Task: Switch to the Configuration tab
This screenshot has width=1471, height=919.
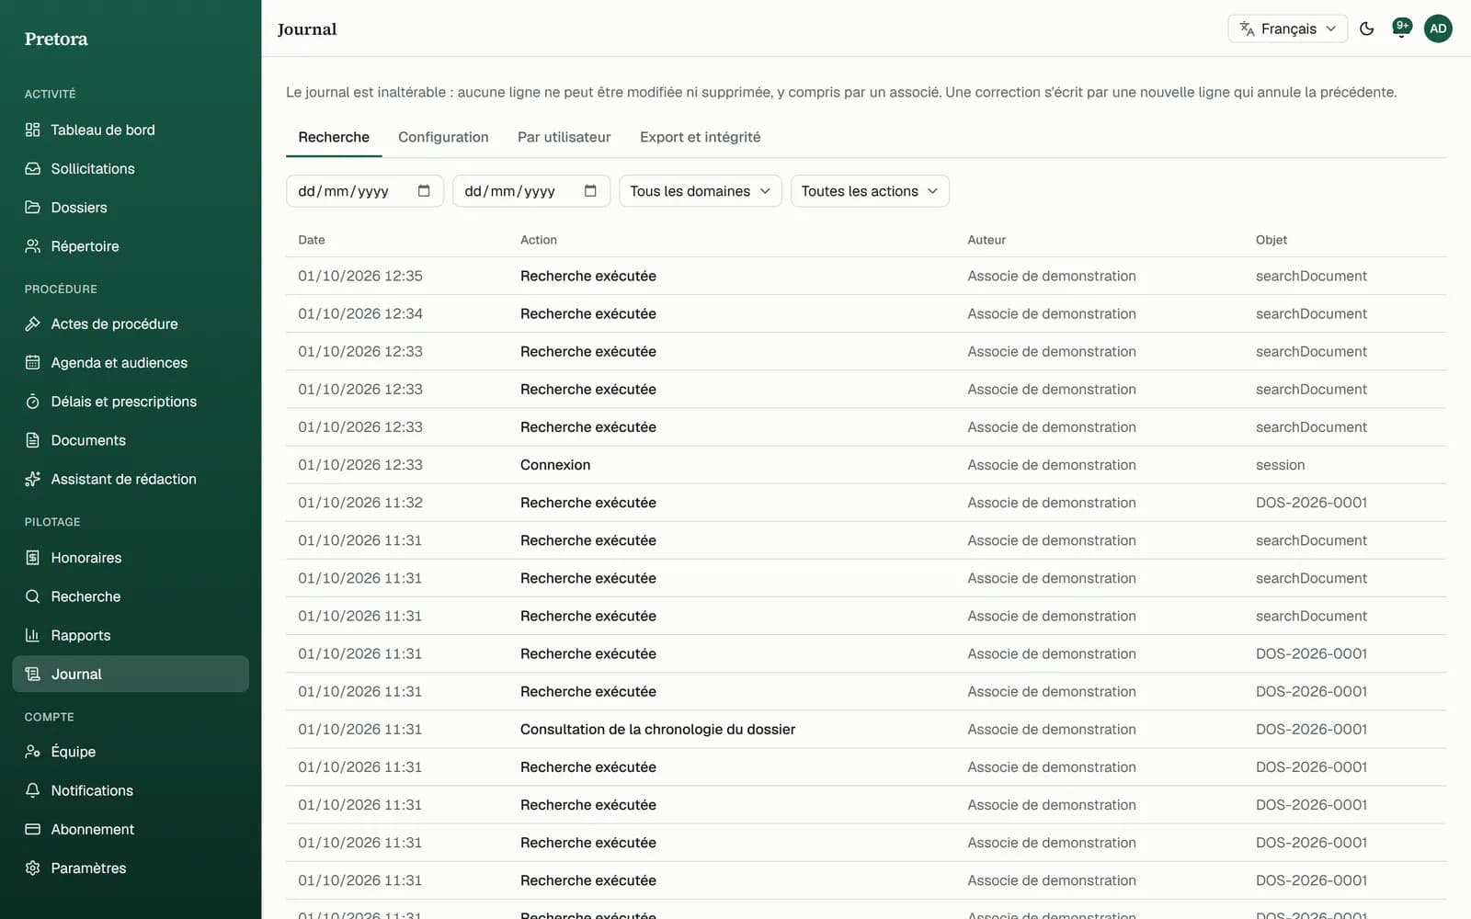Action: [443, 137]
